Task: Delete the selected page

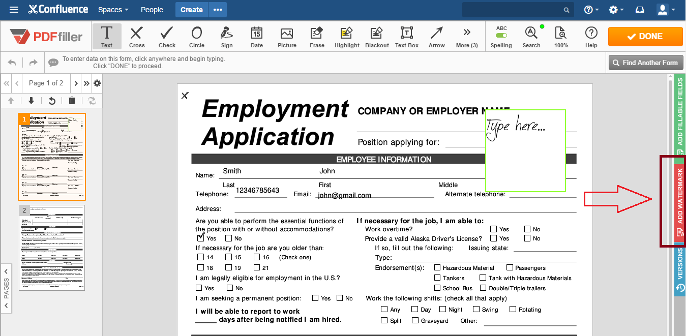Action: [x=72, y=101]
